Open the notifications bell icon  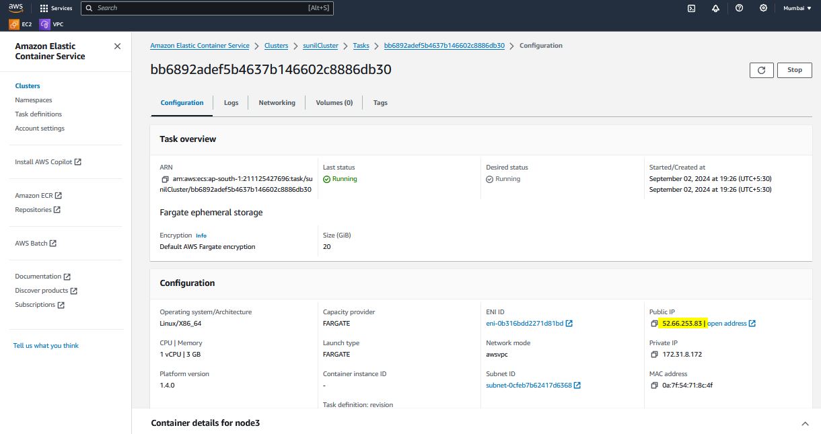pyautogui.click(x=715, y=8)
